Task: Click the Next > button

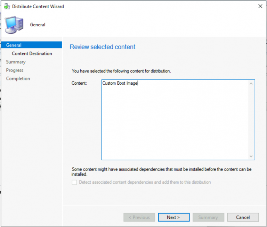Action: [x=174, y=217]
